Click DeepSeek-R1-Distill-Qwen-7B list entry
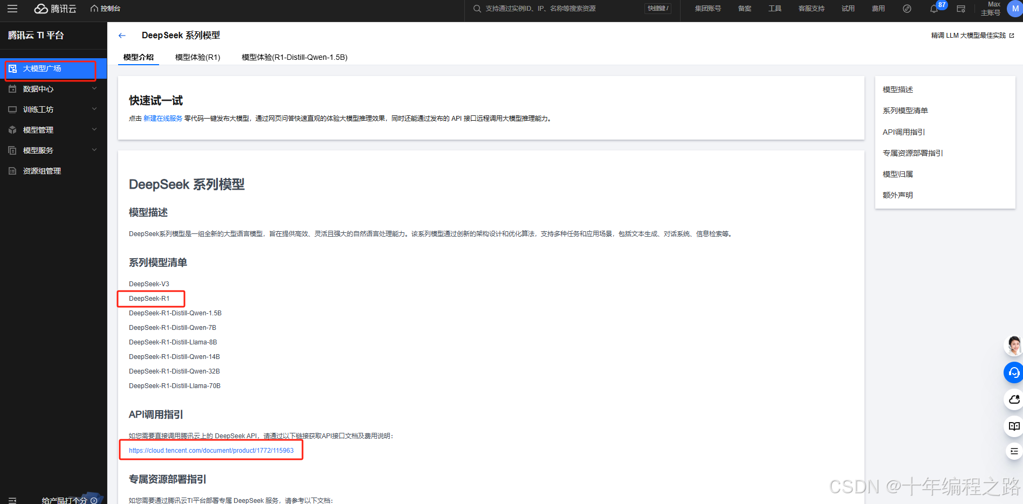 (x=173, y=328)
